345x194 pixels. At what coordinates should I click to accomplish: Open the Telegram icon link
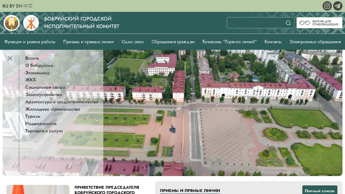pos(338,6)
